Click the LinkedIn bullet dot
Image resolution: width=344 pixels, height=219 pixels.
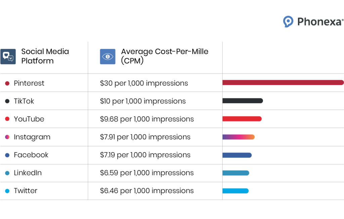(x=7, y=173)
